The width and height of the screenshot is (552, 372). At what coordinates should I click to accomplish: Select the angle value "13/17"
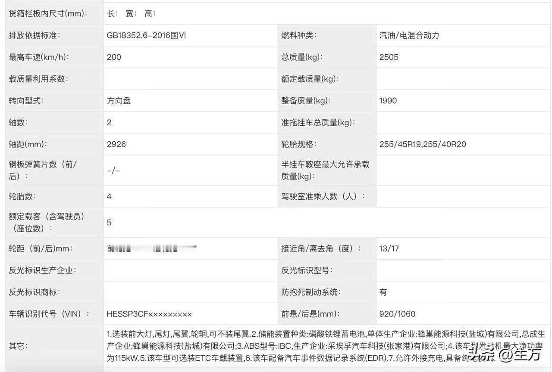(x=389, y=248)
